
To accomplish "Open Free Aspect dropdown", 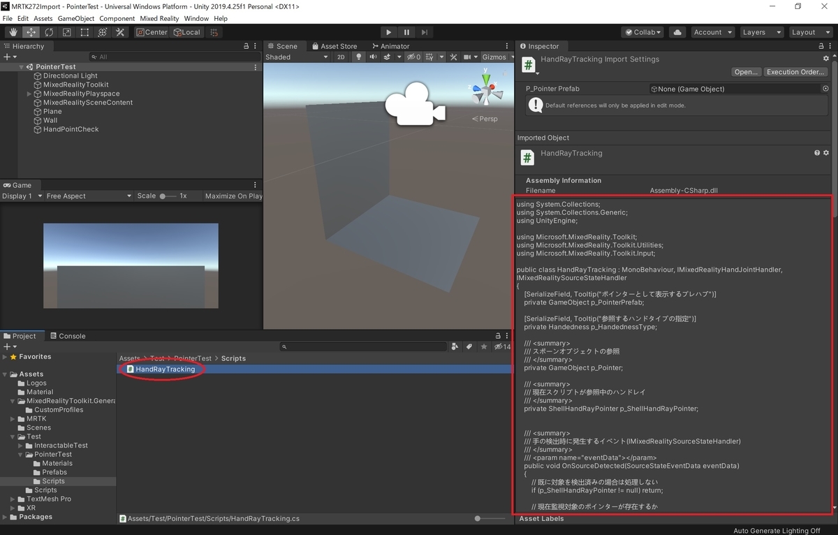I will [89, 196].
